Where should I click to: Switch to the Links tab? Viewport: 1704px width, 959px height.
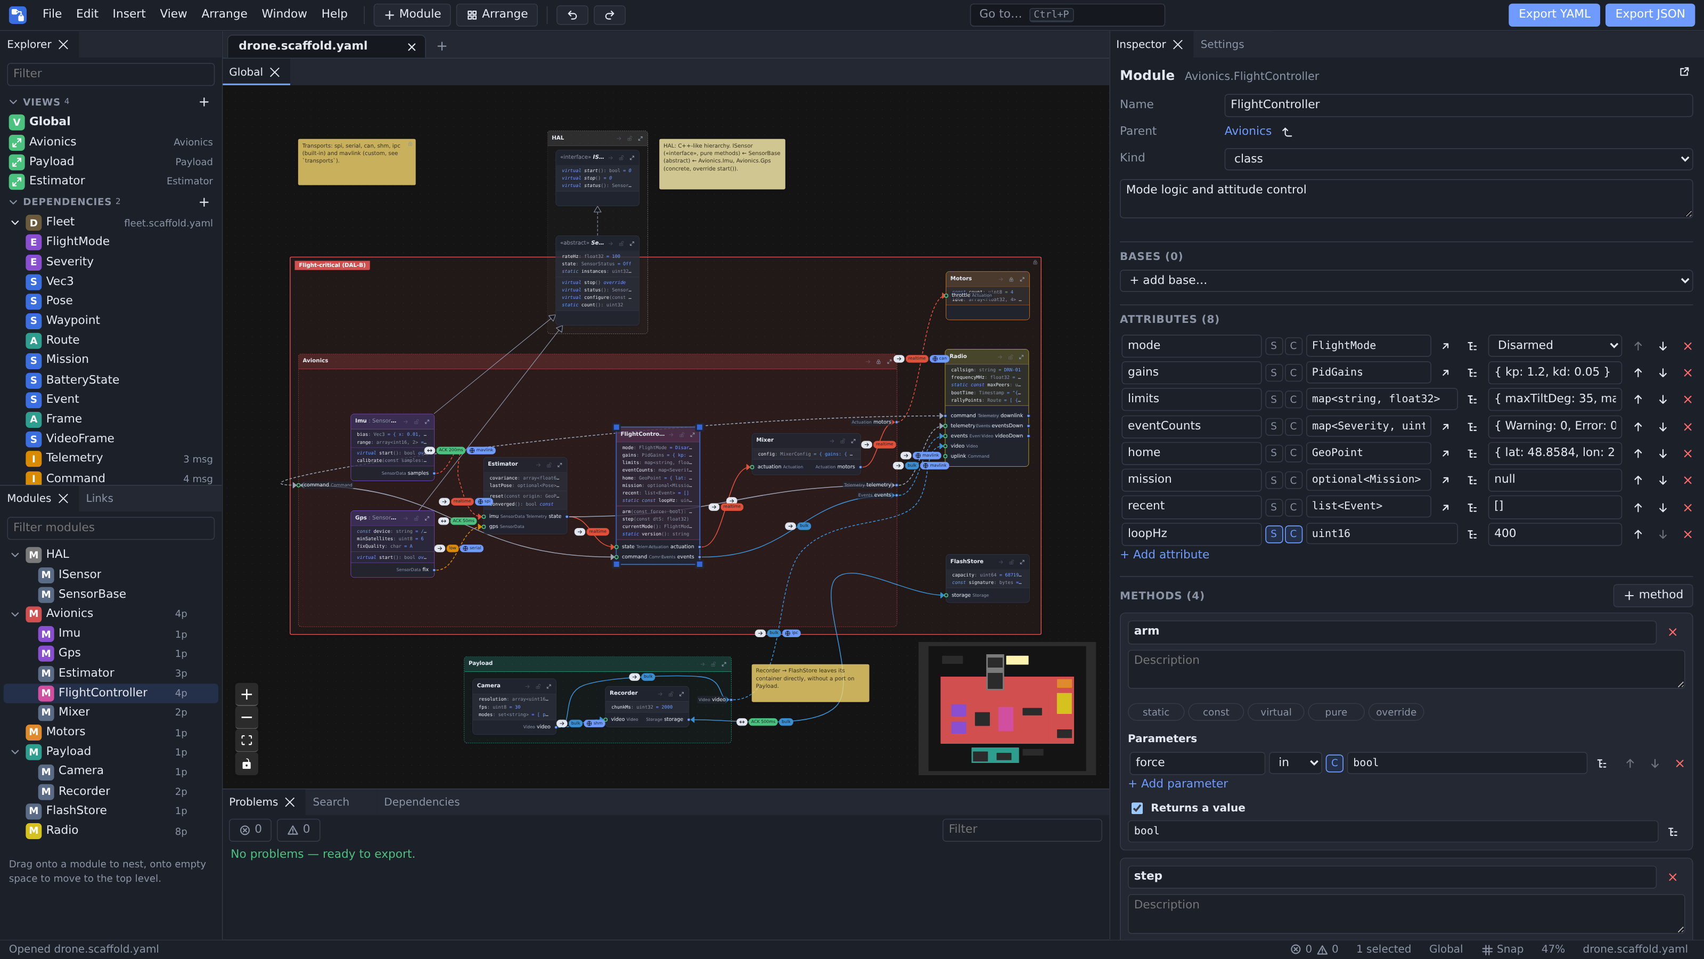(99, 498)
